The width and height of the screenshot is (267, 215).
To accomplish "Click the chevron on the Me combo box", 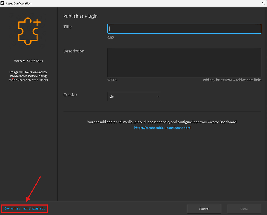I will tap(158, 97).
